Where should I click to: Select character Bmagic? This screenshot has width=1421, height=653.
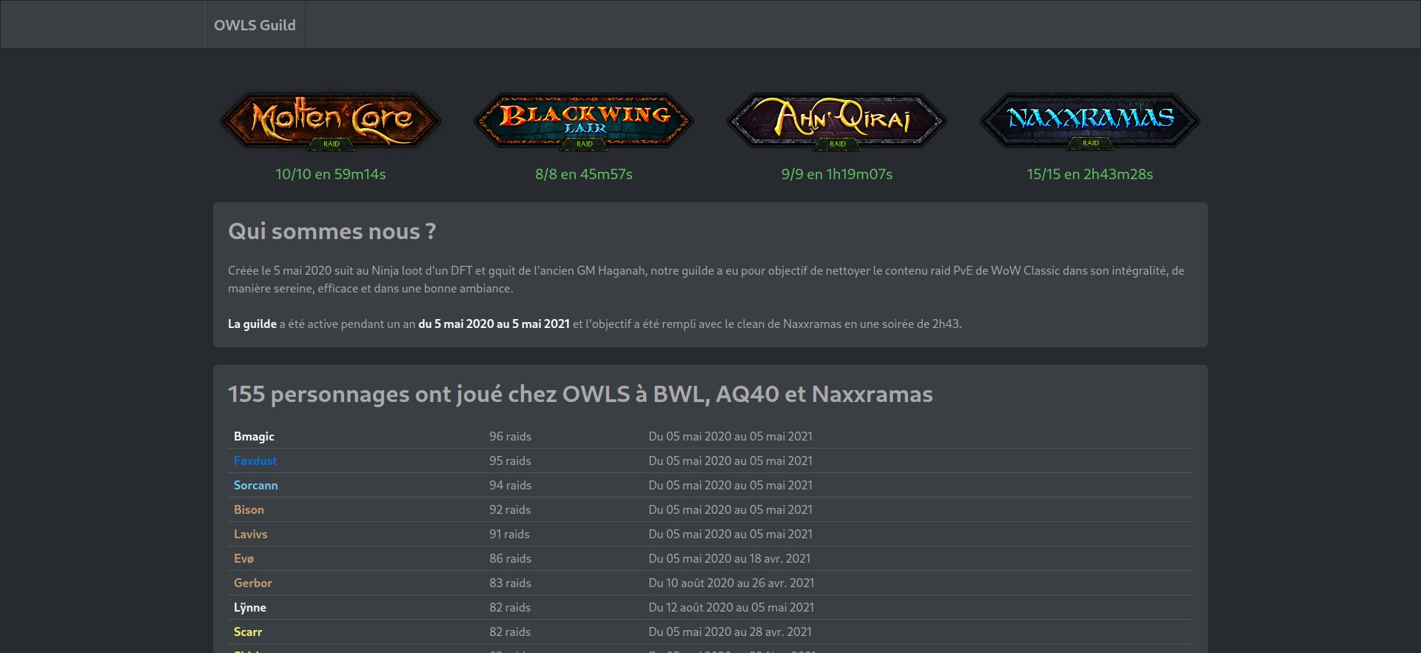tap(254, 436)
